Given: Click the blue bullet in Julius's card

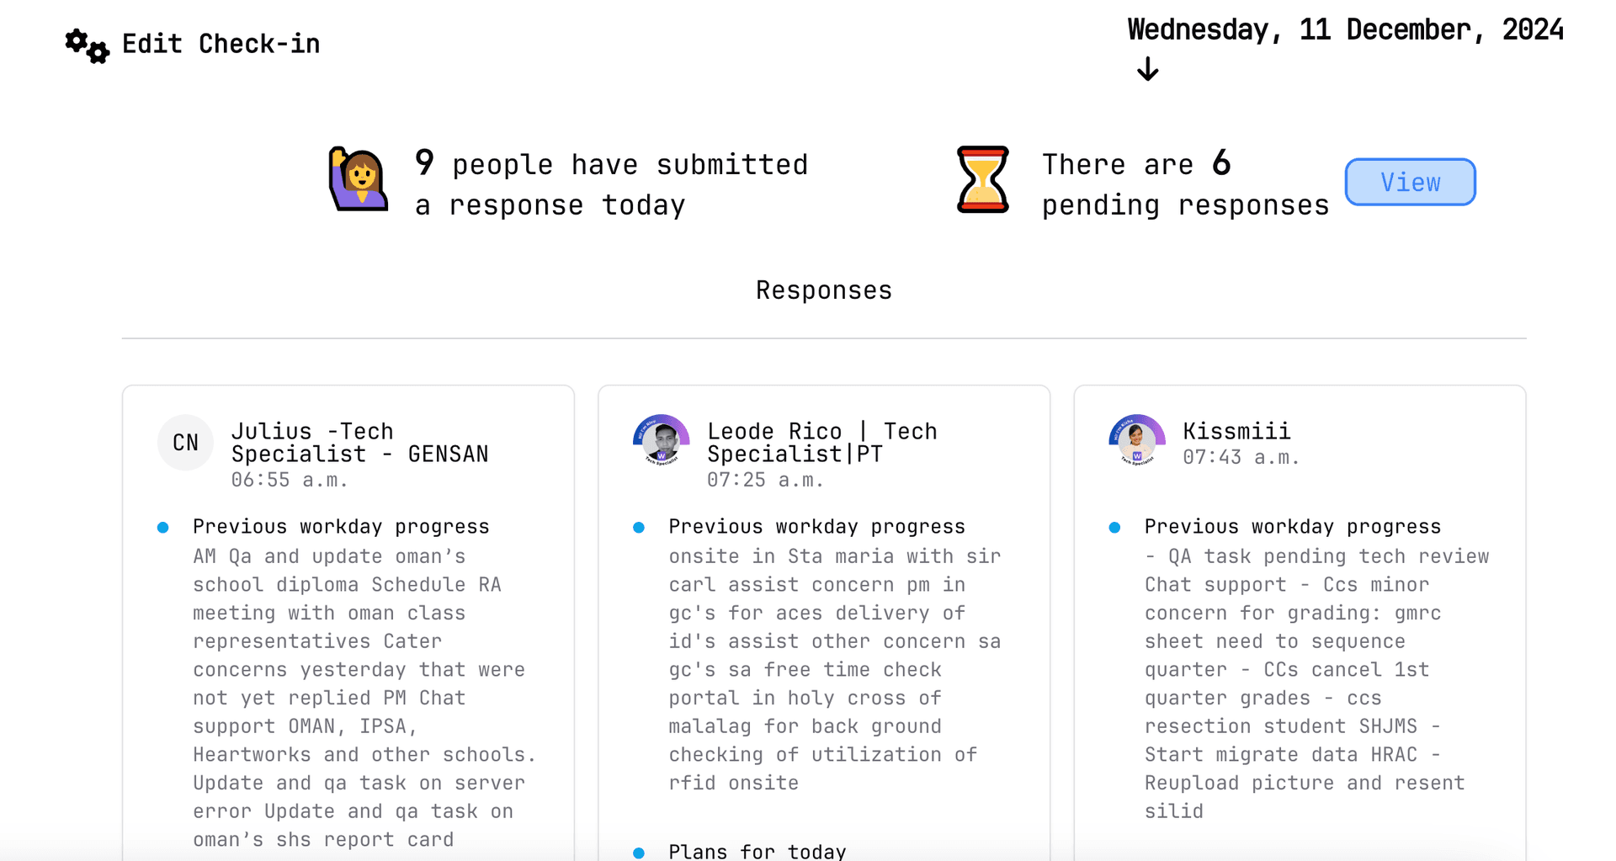Looking at the screenshot, I should [163, 528].
